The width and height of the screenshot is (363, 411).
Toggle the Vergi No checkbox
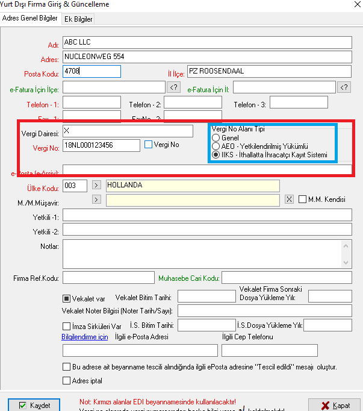pyautogui.click(x=148, y=145)
